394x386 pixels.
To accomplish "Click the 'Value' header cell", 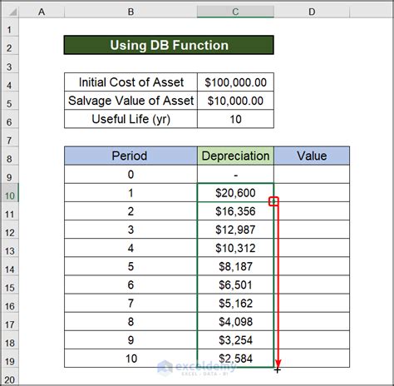I will tap(312, 156).
